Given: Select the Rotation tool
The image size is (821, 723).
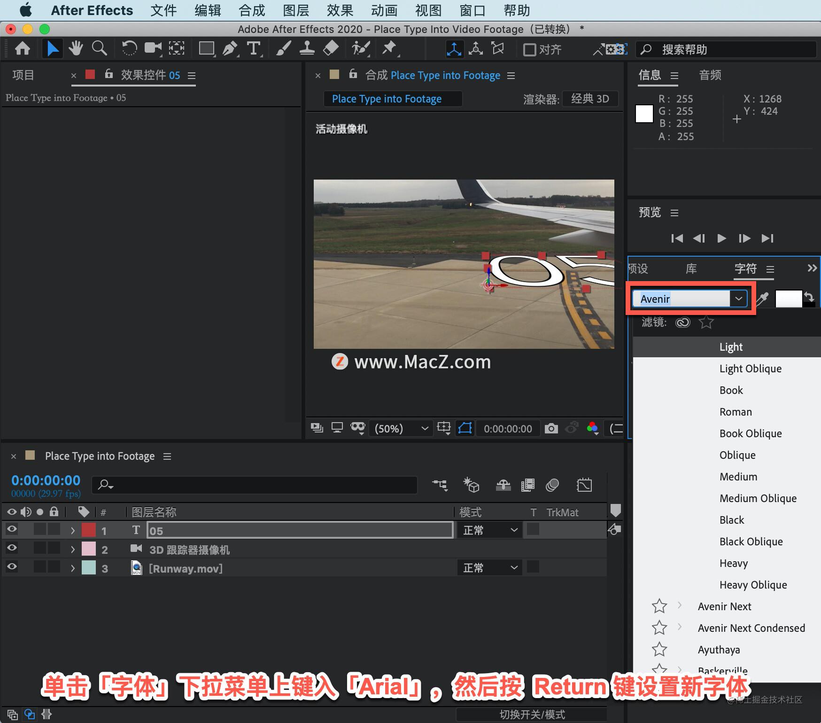Looking at the screenshot, I should tap(129, 49).
